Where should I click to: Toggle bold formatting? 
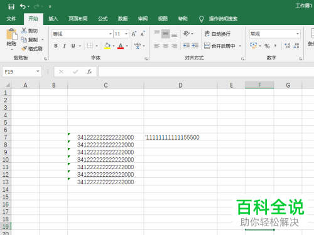(x=56, y=46)
